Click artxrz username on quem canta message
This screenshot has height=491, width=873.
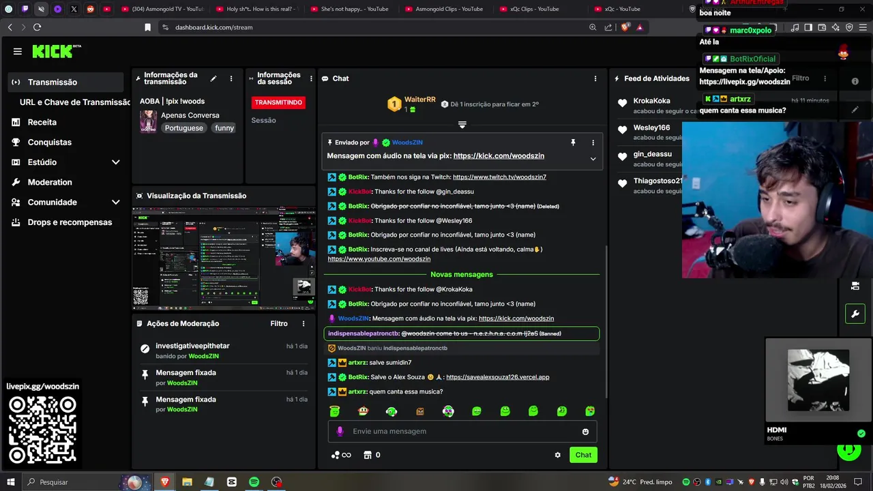click(x=357, y=392)
